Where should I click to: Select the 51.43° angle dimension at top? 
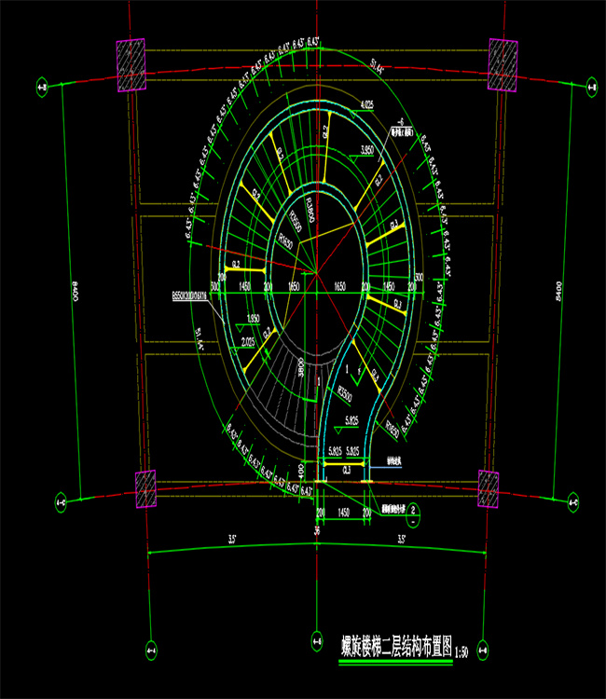pos(377,64)
